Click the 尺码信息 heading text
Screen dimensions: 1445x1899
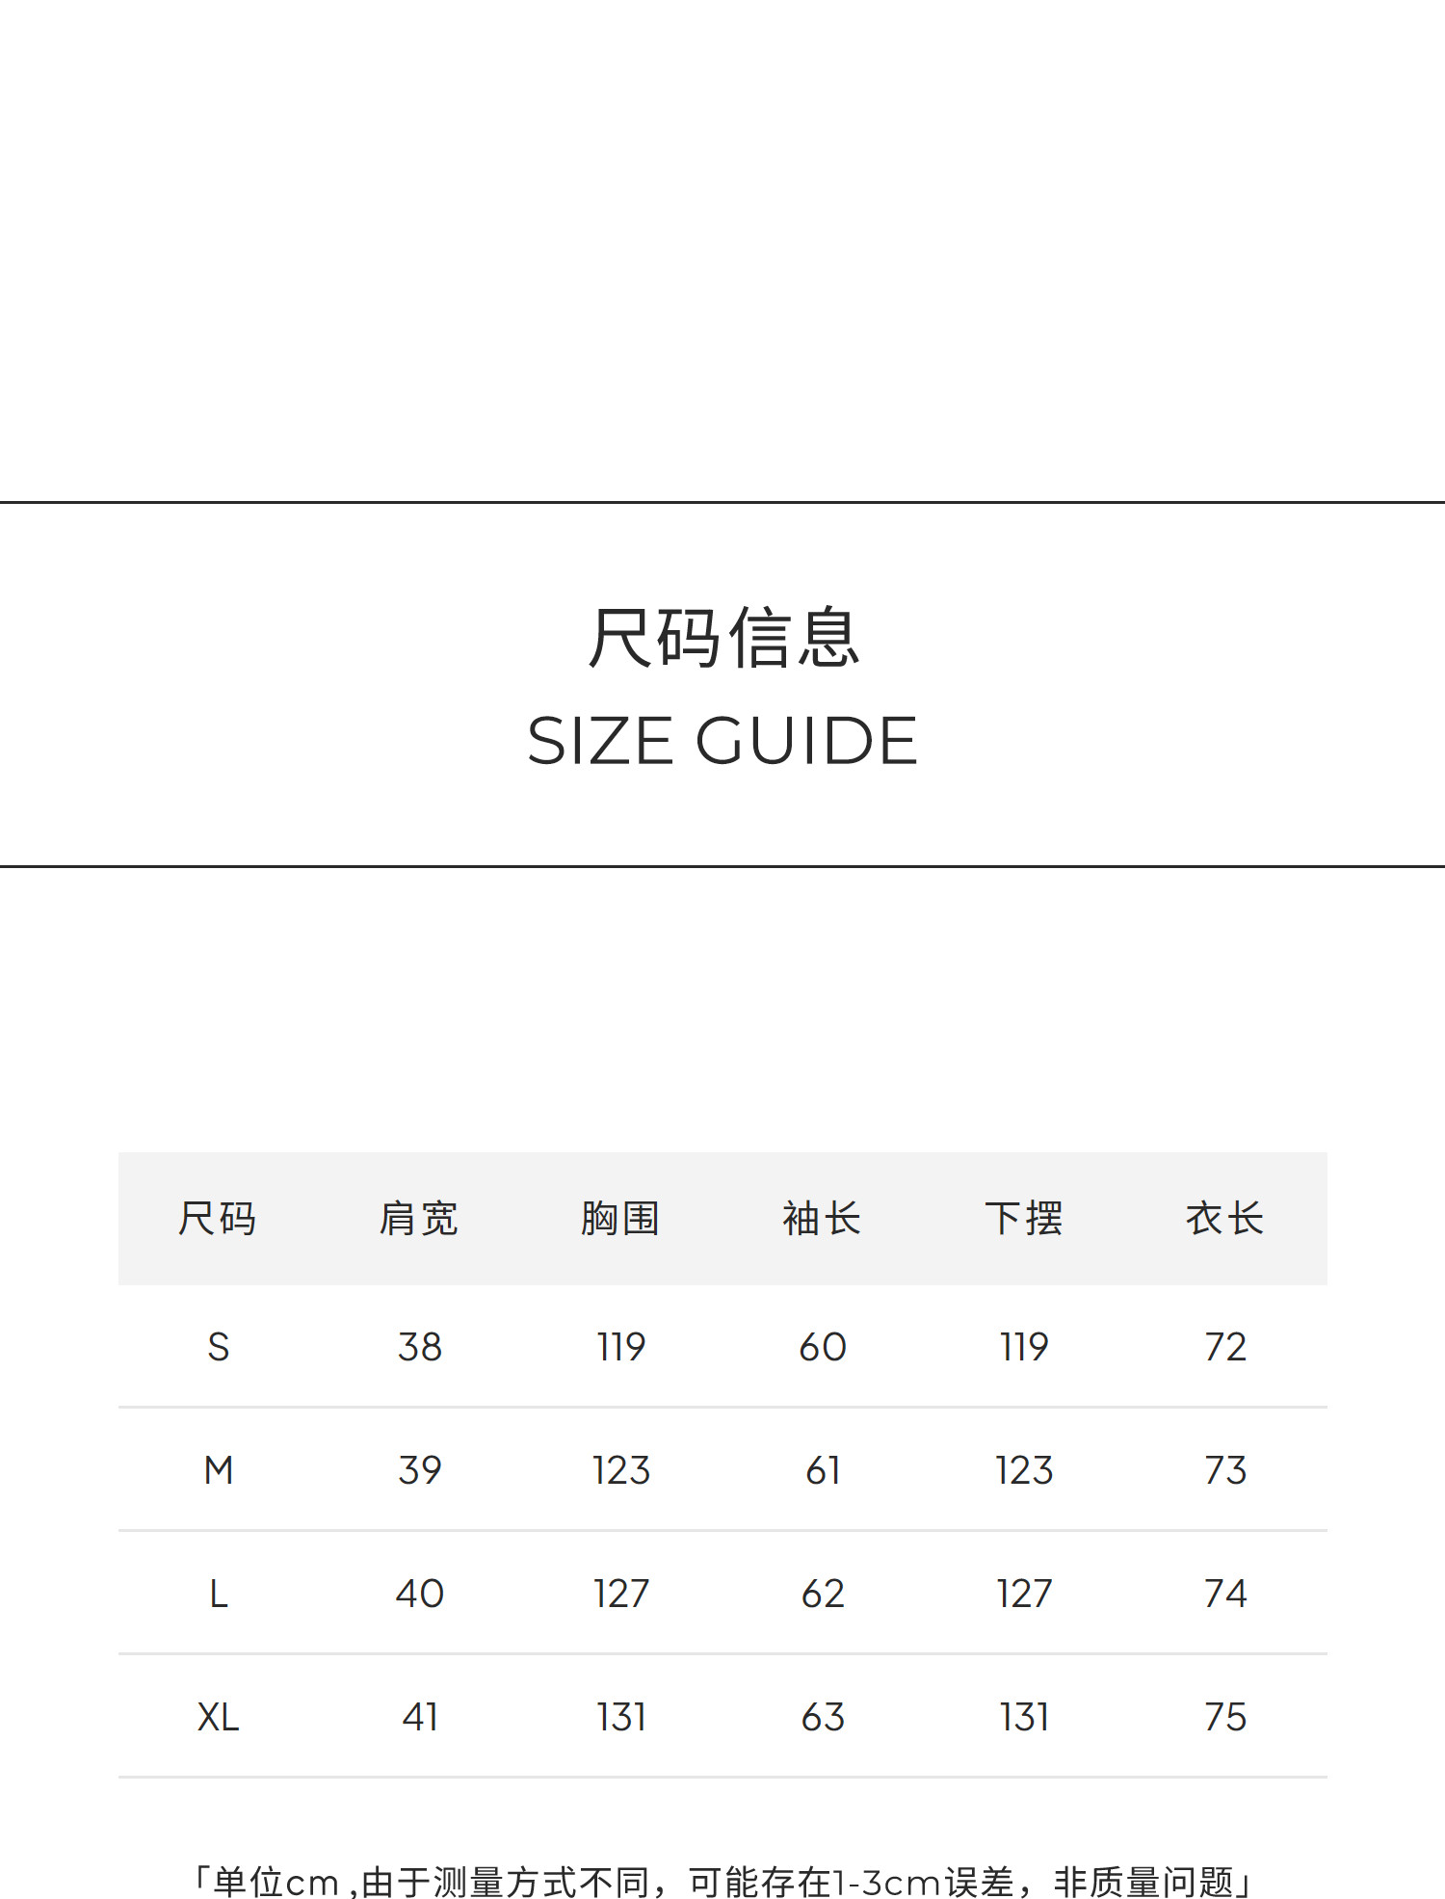(x=722, y=638)
